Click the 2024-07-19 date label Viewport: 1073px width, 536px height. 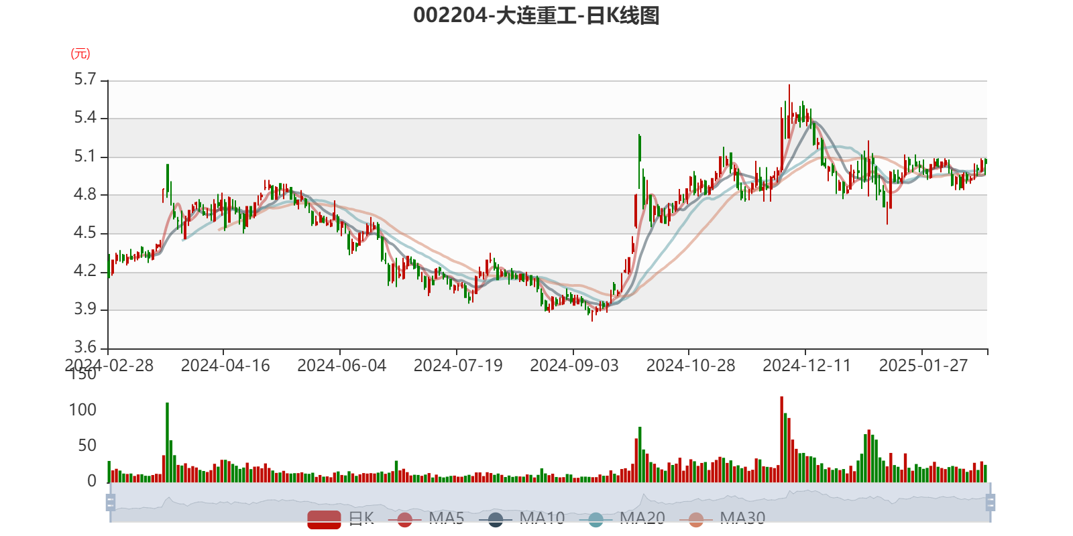point(458,366)
